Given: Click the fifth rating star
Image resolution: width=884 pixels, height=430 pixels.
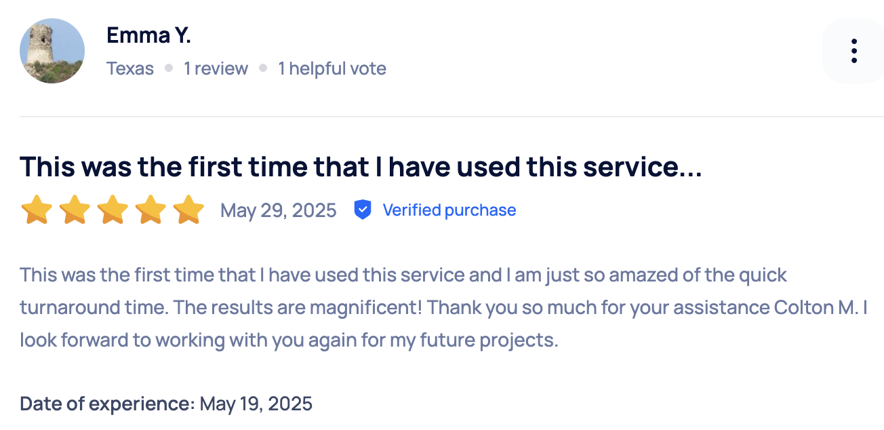Looking at the screenshot, I should pos(188,210).
